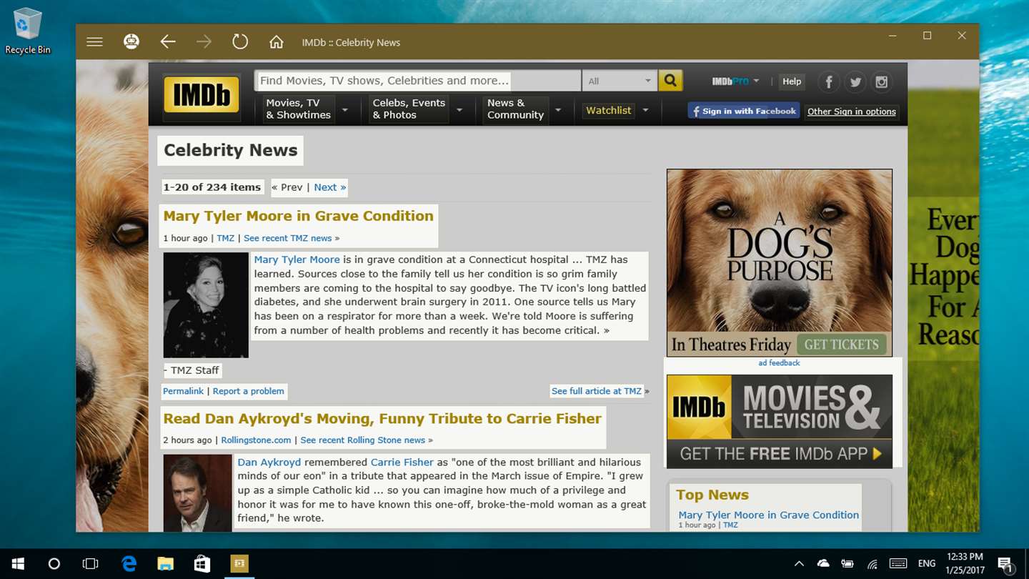Click Dan Aykroyd photo thumbnail
This screenshot has width=1029, height=579.
tap(197, 493)
